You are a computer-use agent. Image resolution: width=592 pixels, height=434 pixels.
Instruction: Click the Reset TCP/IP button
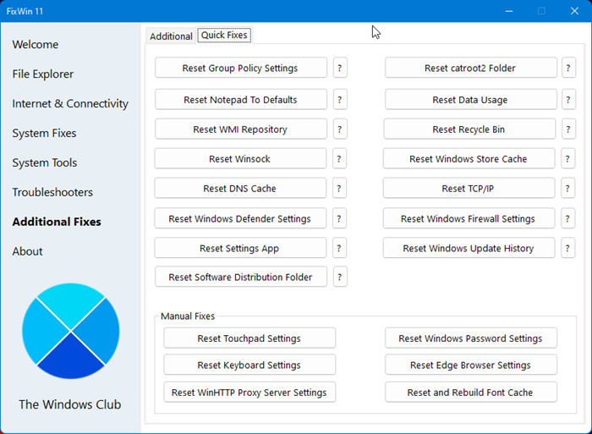click(469, 188)
